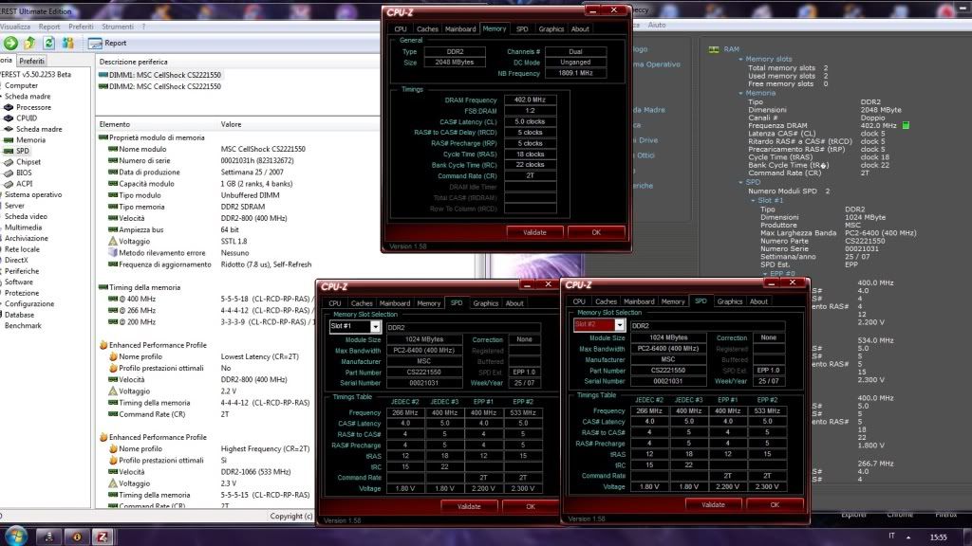
Task: Click Validate in the top CPU-Z window
Action: [x=534, y=231]
